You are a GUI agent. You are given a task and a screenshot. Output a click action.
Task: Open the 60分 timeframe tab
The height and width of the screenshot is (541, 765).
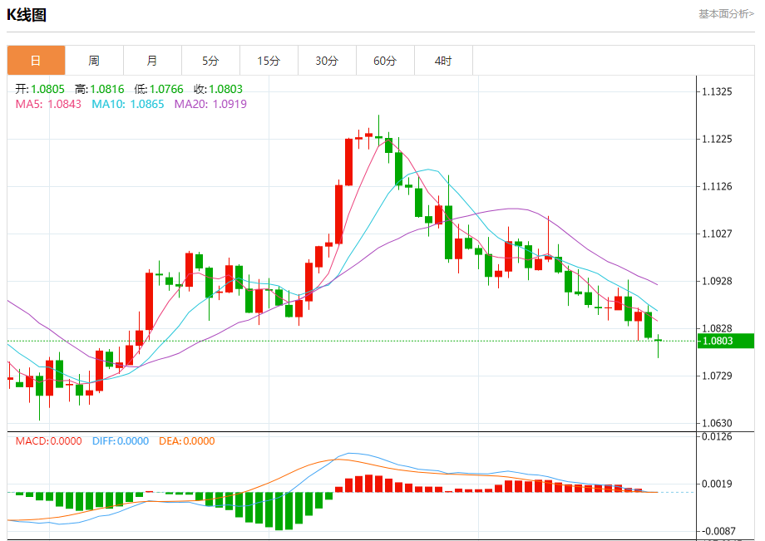(x=385, y=61)
